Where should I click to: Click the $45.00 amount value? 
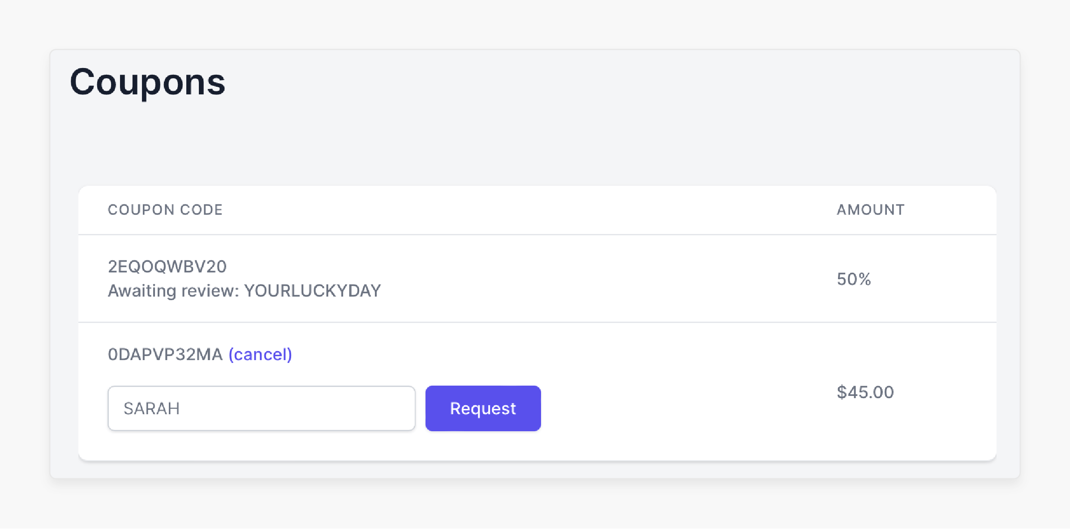click(x=865, y=392)
